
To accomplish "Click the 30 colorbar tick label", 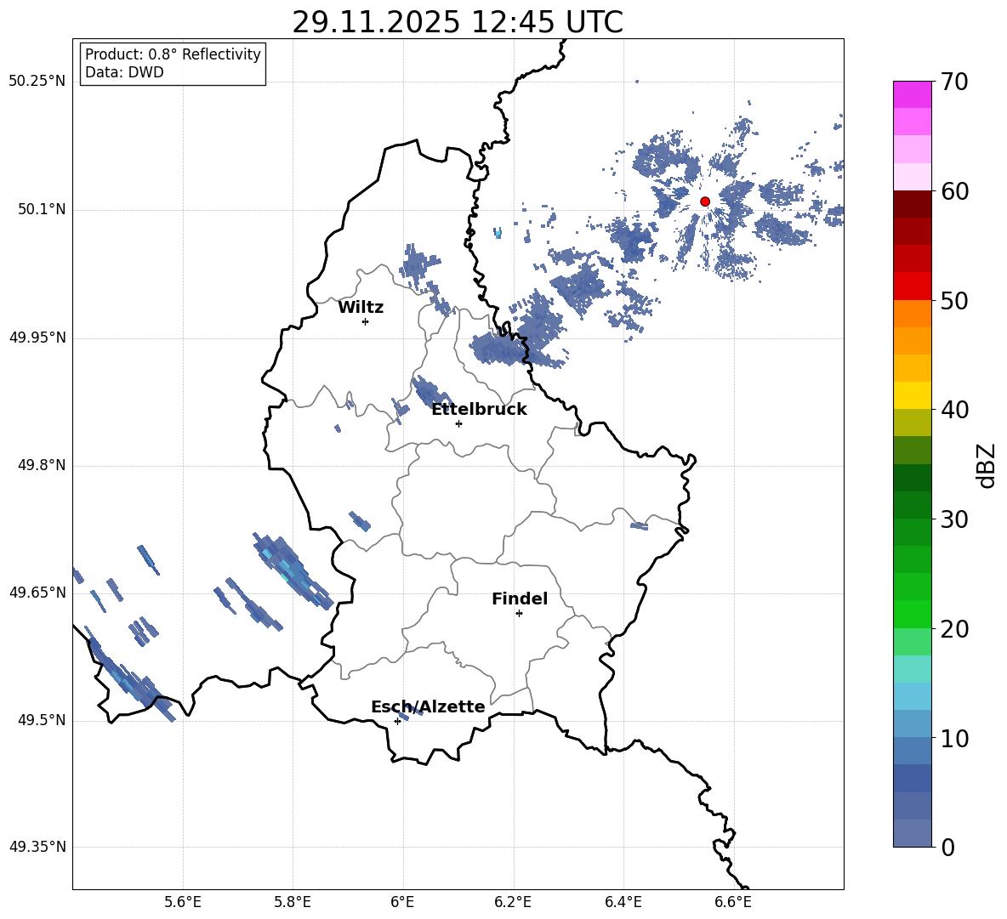I will point(954,519).
